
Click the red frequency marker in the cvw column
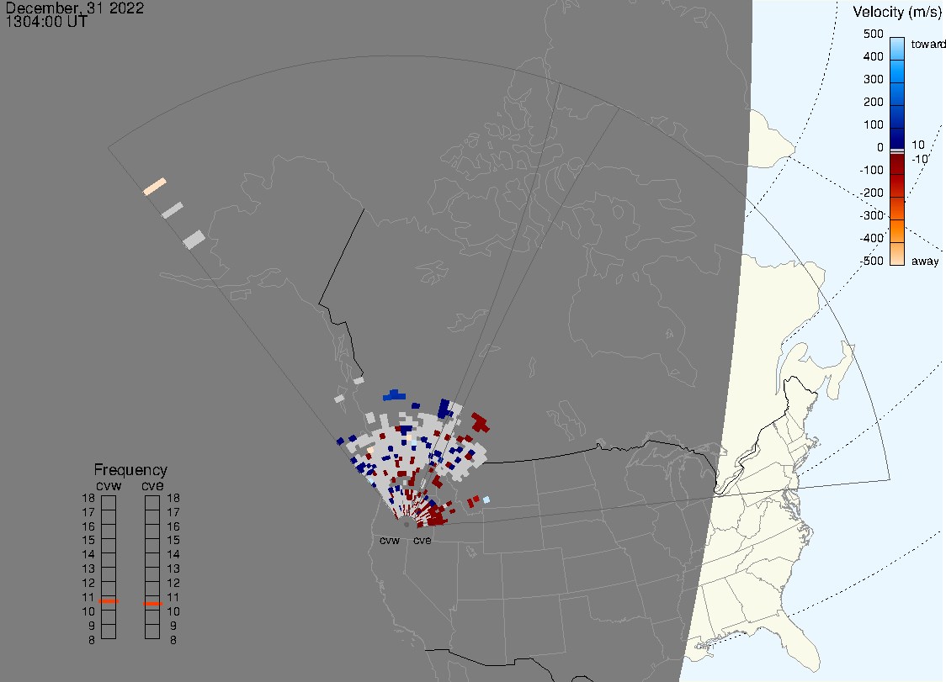point(109,601)
